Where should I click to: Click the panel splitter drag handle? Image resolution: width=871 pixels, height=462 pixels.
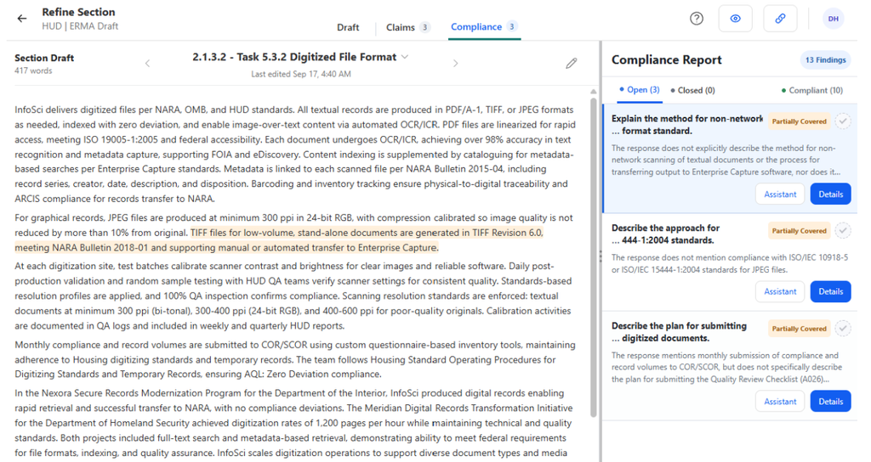(x=600, y=256)
